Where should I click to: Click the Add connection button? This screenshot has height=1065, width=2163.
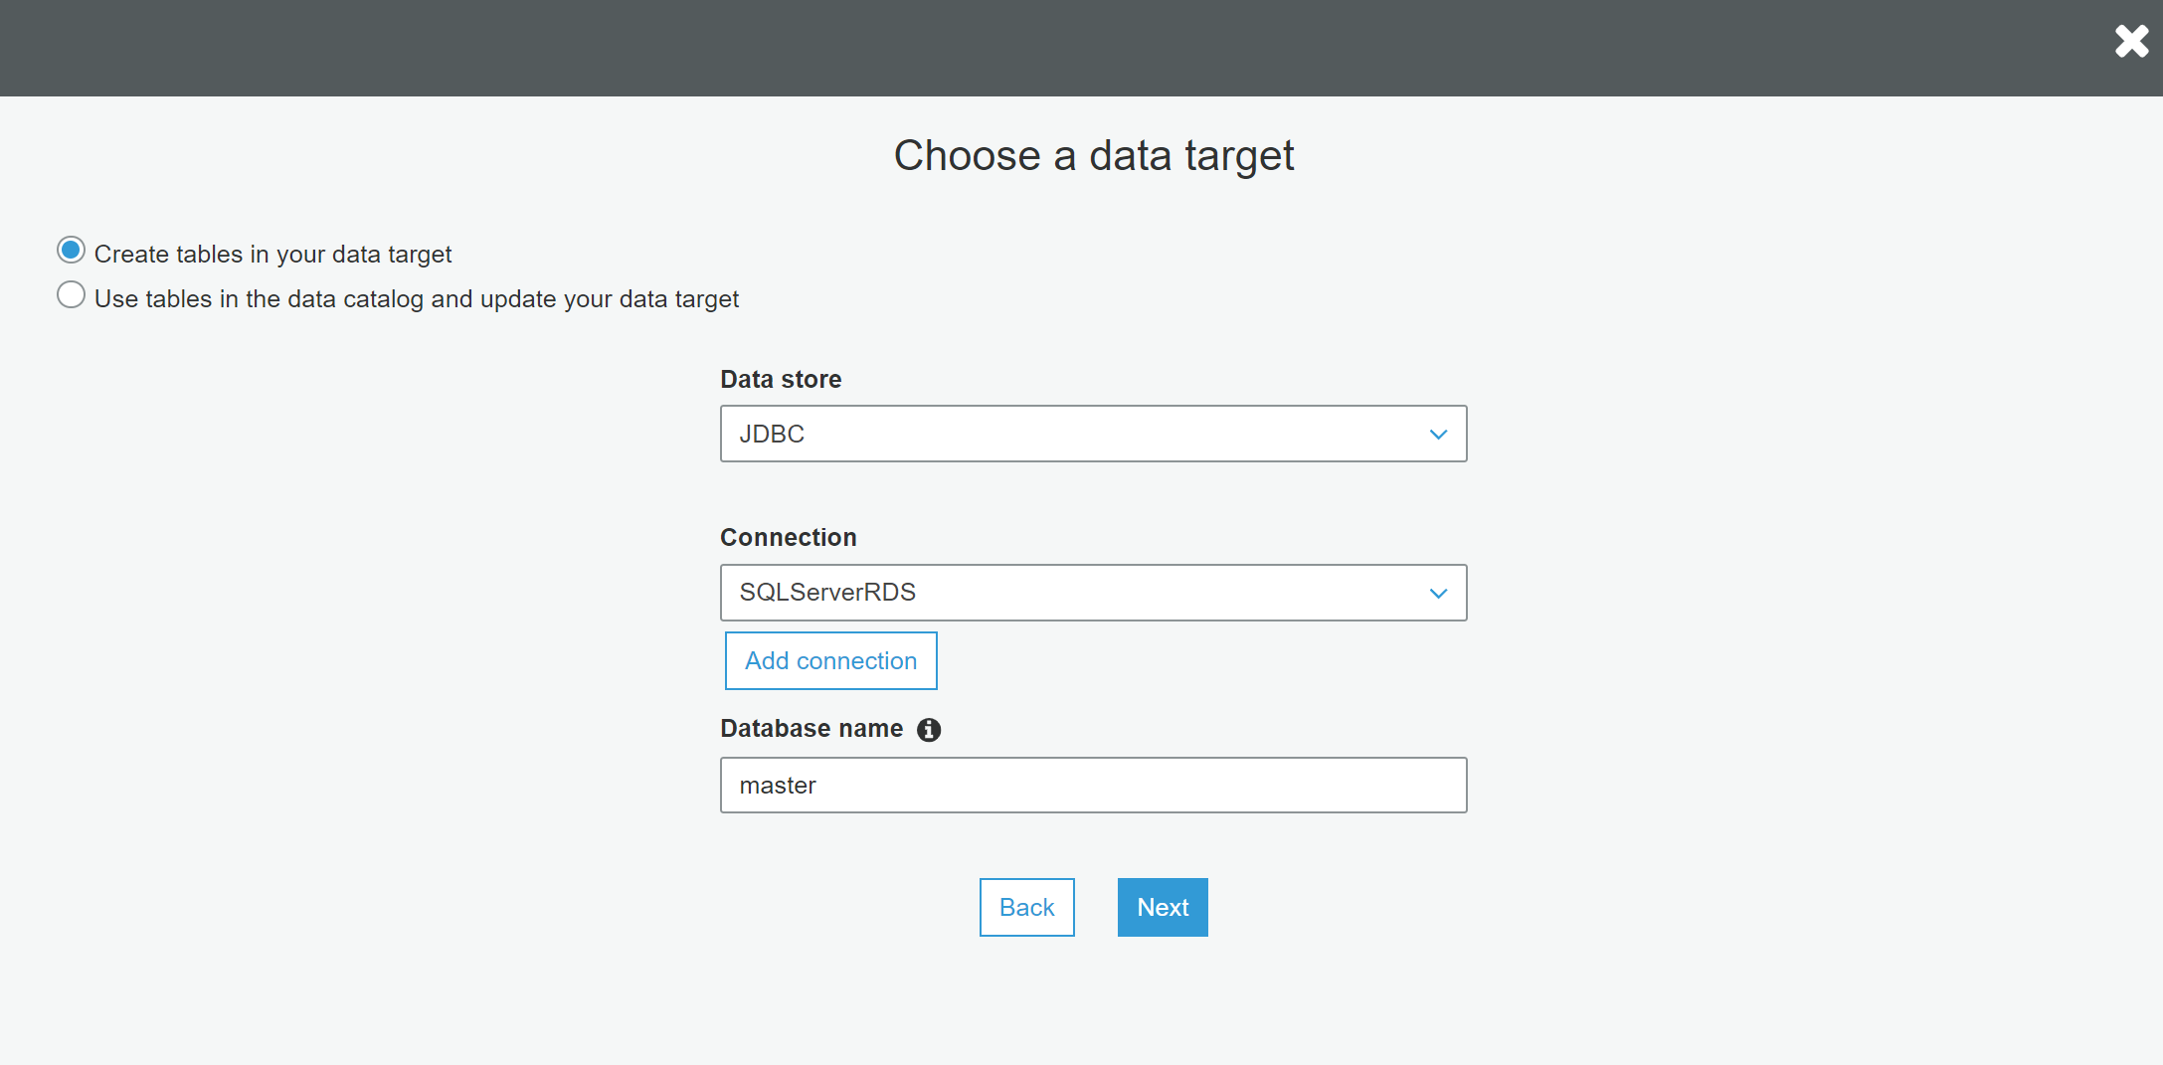click(830, 661)
